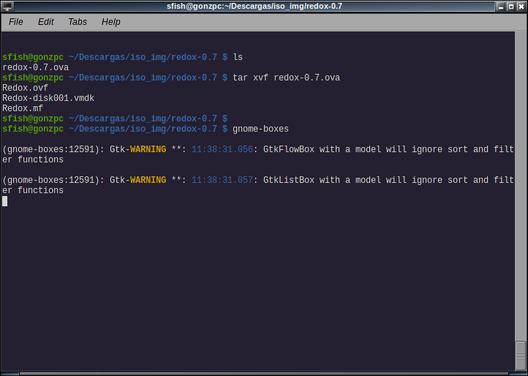Click the '11:38:31.056' timestamp
The height and width of the screenshot is (376, 528).
pyautogui.click(x=222, y=149)
